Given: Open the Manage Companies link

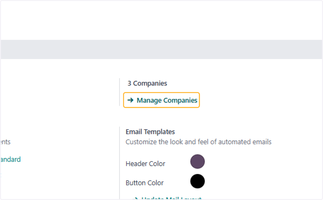Looking at the screenshot, I should click(162, 100).
